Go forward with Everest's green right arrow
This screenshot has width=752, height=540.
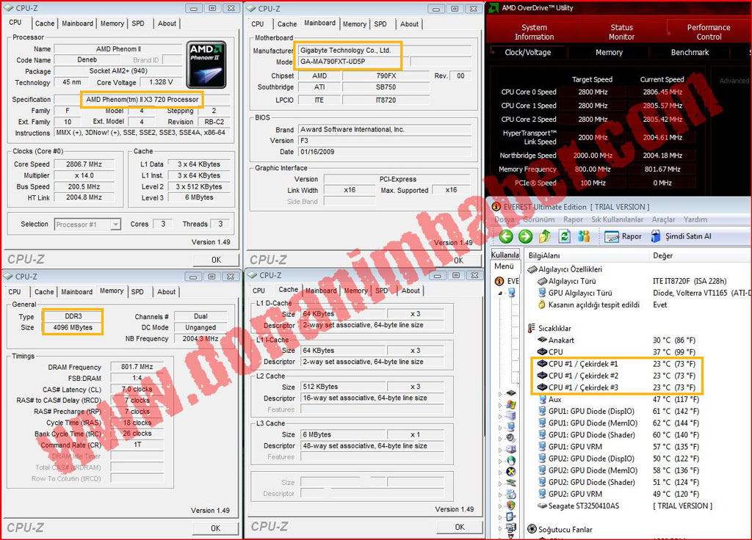(525, 236)
